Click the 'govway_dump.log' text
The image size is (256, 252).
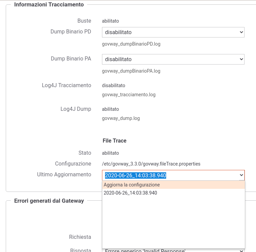121,118
